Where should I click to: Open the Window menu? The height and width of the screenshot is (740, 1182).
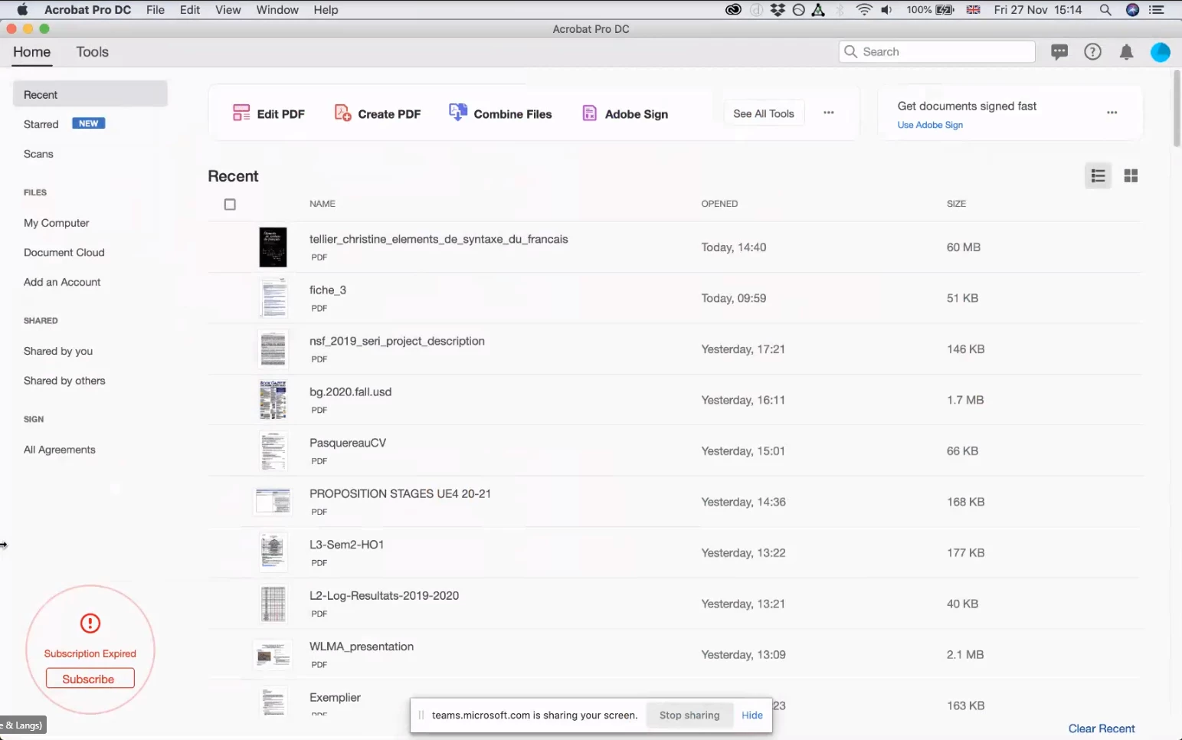(277, 10)
